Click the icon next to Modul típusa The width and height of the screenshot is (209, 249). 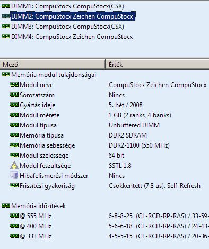point(14,125)
